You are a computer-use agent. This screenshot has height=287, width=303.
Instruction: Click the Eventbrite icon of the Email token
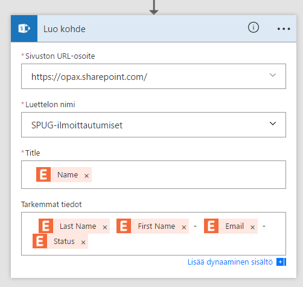pyautogui.click(x=211, y=226)
